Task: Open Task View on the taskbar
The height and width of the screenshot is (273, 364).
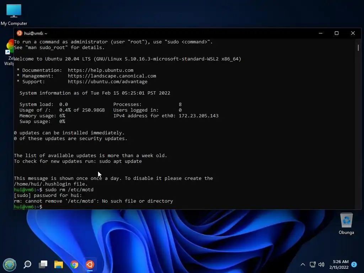Action: click(43, 264)
